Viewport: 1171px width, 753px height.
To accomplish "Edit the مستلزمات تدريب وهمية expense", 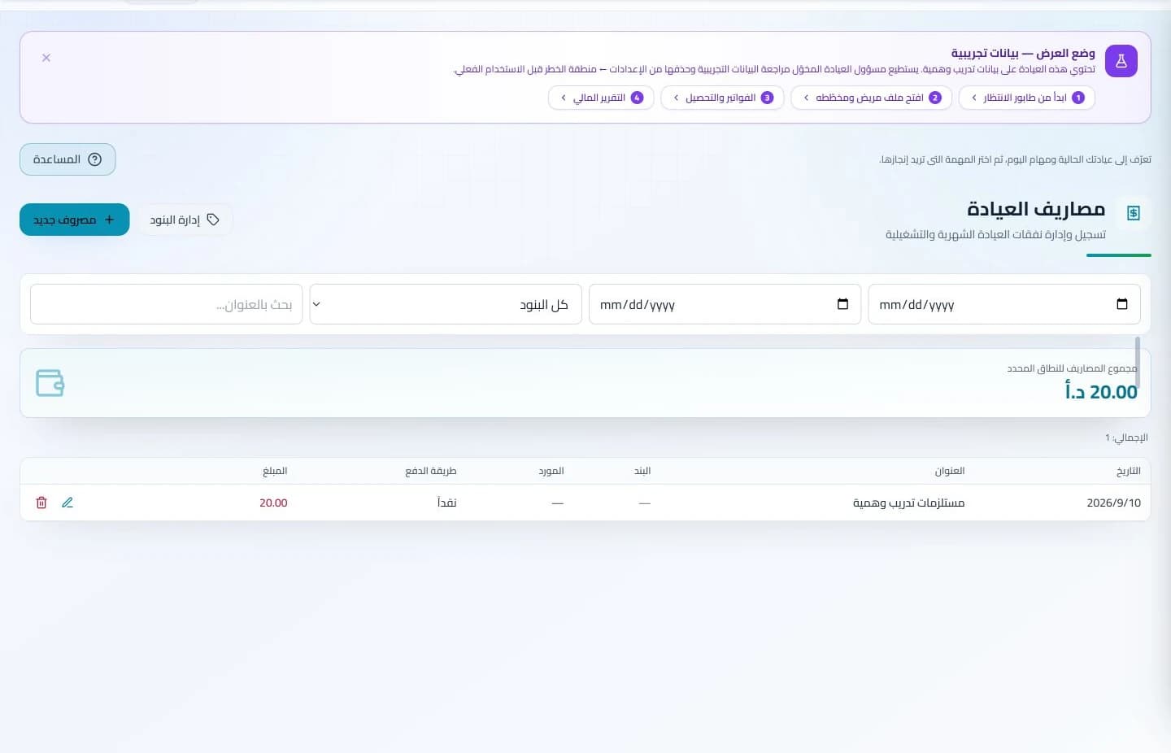I will [67, 503].
